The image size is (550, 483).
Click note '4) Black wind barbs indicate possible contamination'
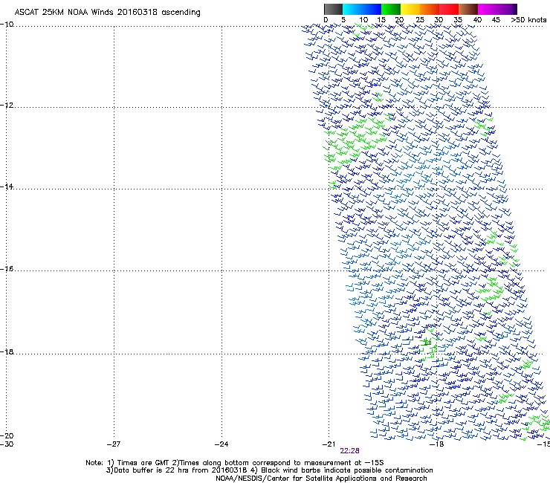[x=342, y=470]
